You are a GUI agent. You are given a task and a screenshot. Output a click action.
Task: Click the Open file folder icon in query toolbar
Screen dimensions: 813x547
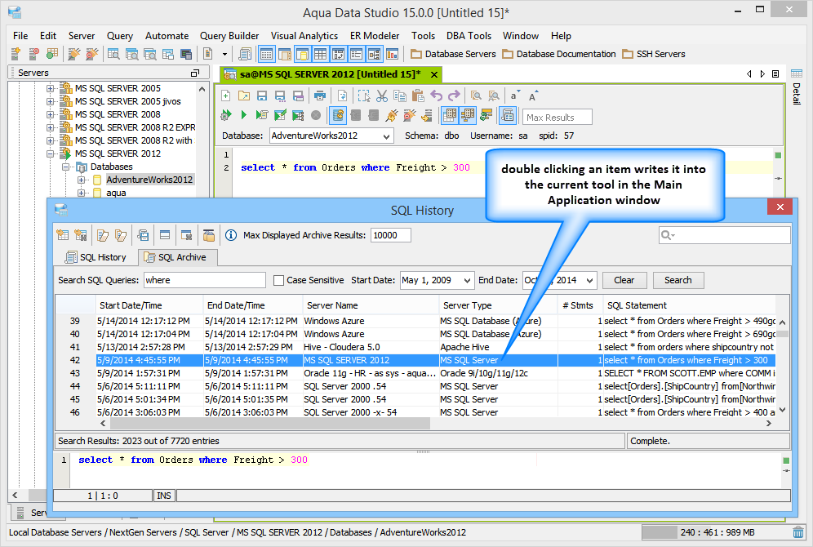244,96
